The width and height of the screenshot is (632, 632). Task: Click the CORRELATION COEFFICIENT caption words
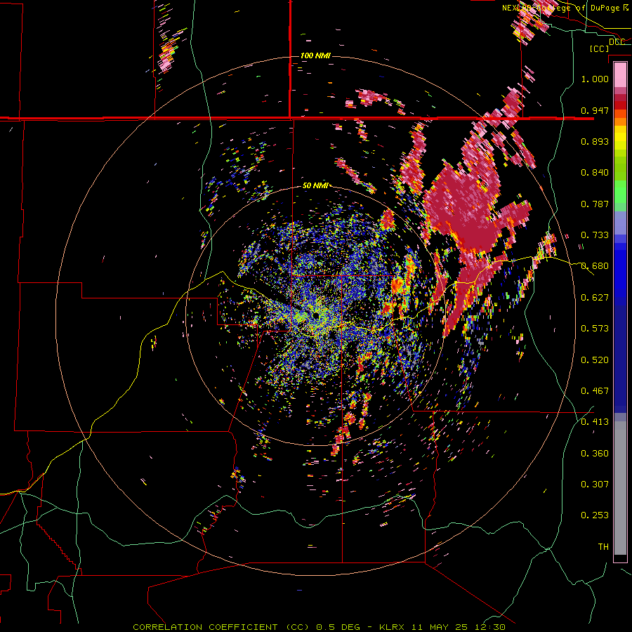[x=205, y=627]
